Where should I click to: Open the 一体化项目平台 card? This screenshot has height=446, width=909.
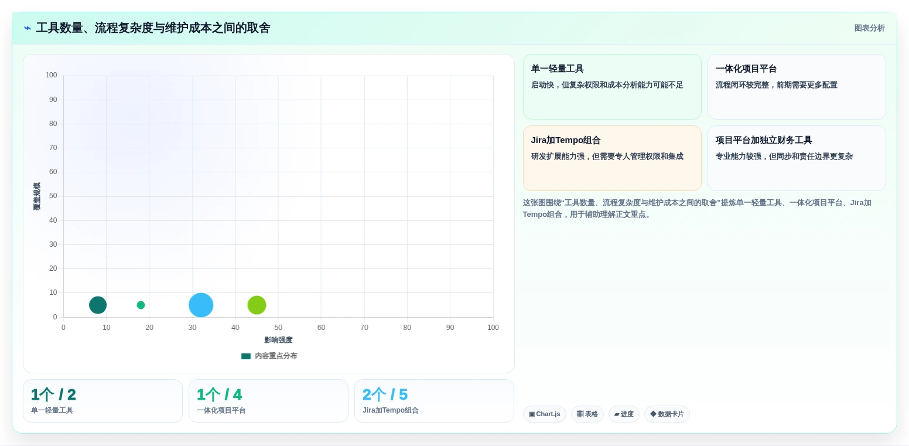797,87
